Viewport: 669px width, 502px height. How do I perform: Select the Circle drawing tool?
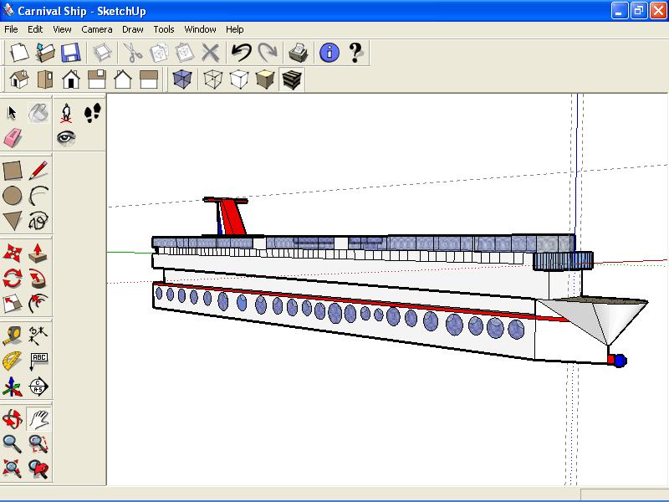[x=13, y=196]
